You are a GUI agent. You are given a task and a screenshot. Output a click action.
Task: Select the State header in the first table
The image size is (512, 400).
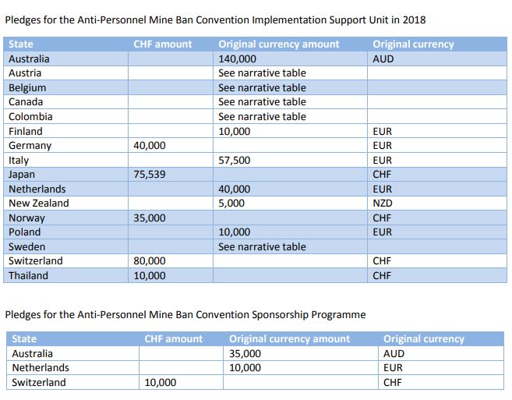(x=23, y=44)
